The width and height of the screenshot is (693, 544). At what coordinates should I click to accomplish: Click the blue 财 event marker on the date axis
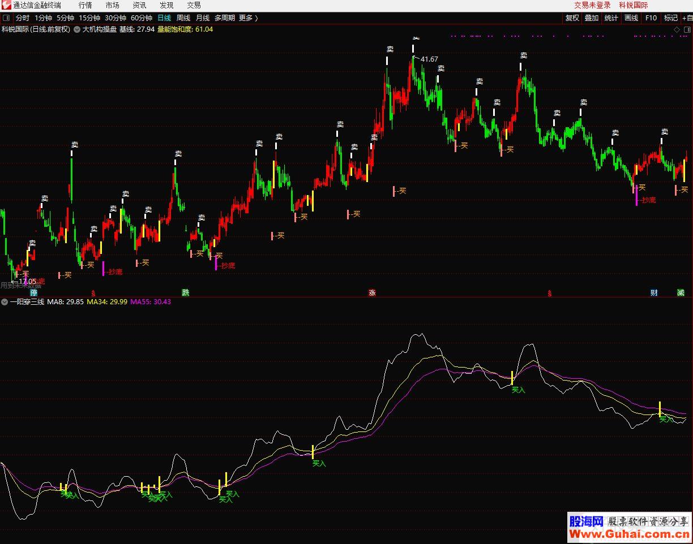[x=654, y=293]
